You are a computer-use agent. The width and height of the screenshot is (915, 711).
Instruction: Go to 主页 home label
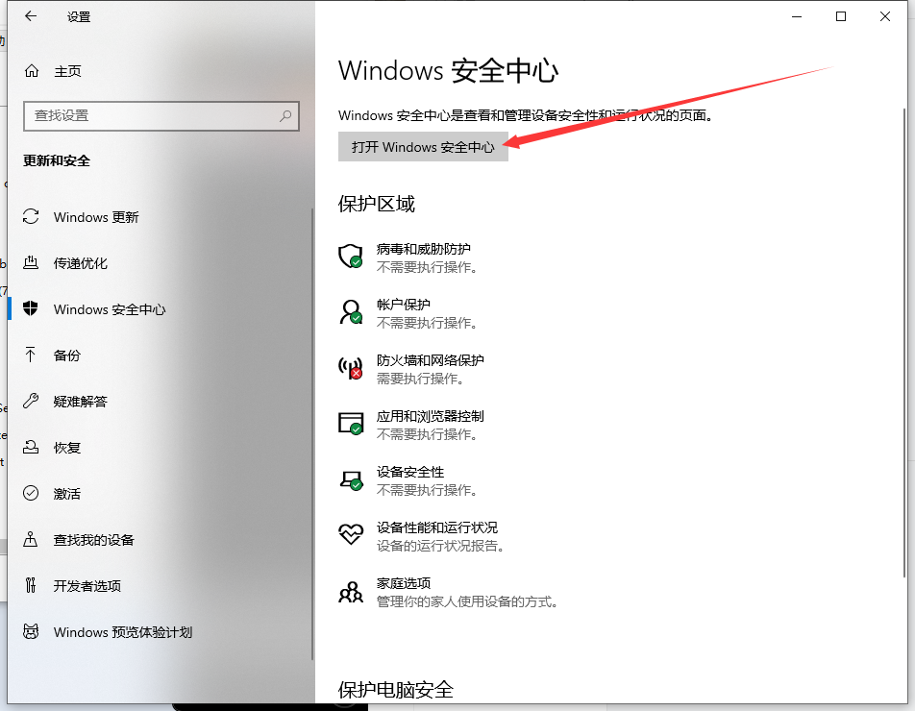pyautogui.click(x=67, y=71)
